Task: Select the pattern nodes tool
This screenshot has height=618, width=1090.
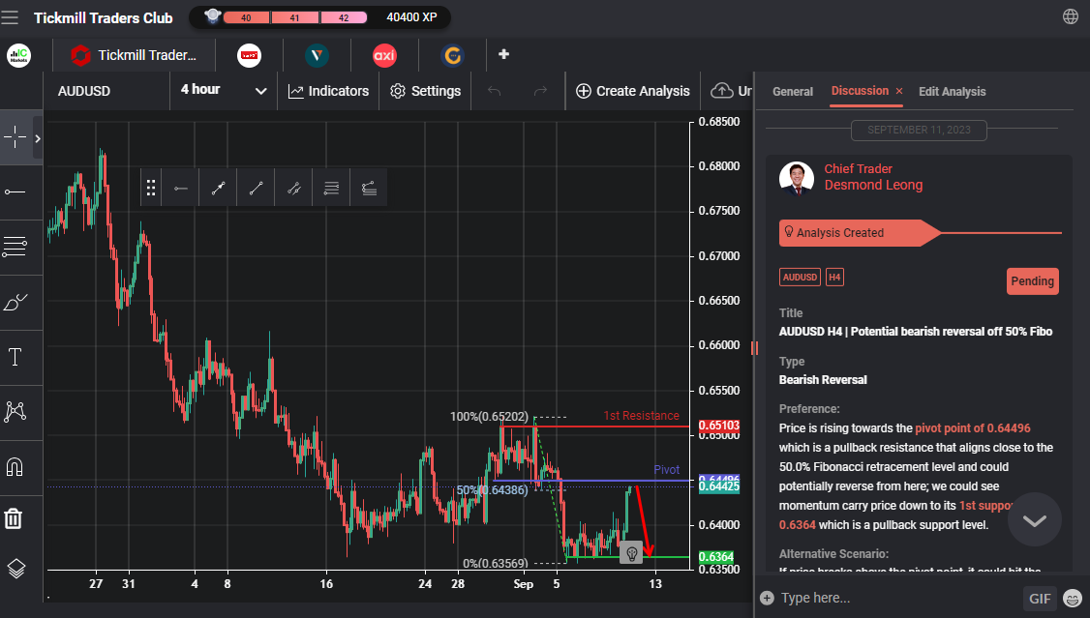Action: (15, 412)
